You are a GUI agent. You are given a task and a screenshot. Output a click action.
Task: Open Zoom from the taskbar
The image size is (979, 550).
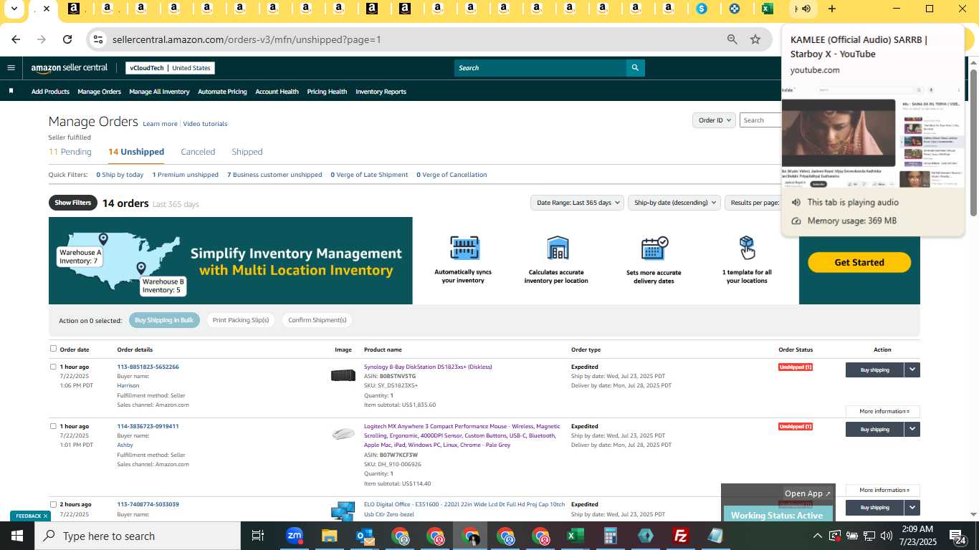295,536
